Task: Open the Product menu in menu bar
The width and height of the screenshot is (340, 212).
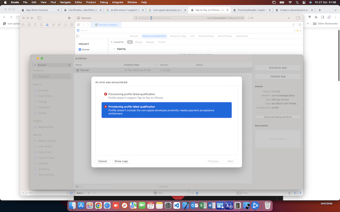Action: click(91, 2)
